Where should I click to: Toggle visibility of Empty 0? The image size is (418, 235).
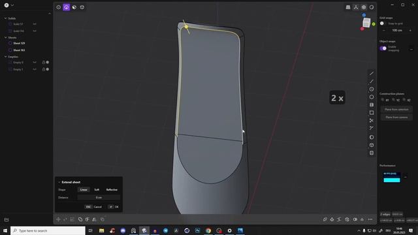(x=35, y=63)
